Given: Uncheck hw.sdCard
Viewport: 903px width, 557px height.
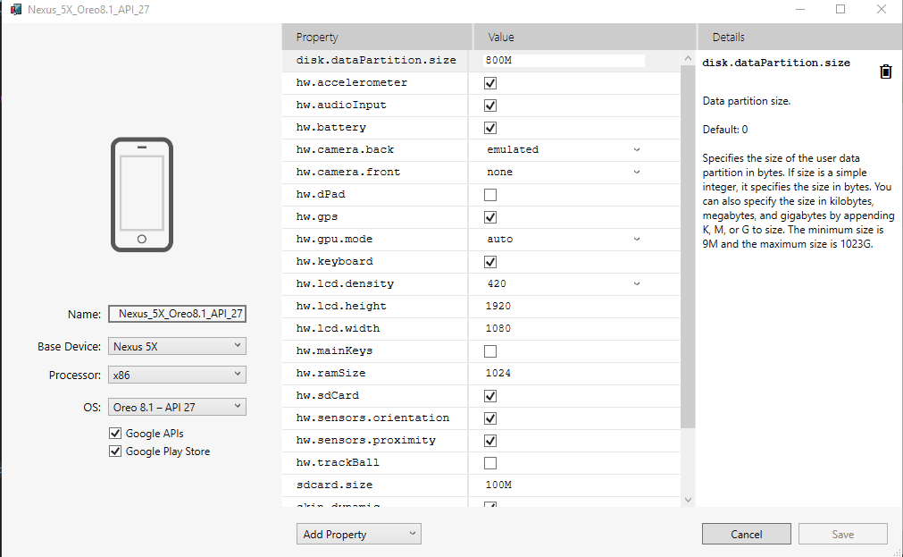Looking at the screenshot, I should click(x=489, y=395).
